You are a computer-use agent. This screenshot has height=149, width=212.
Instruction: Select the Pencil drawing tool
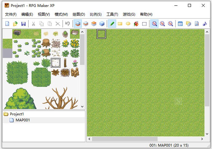point(112,24)
